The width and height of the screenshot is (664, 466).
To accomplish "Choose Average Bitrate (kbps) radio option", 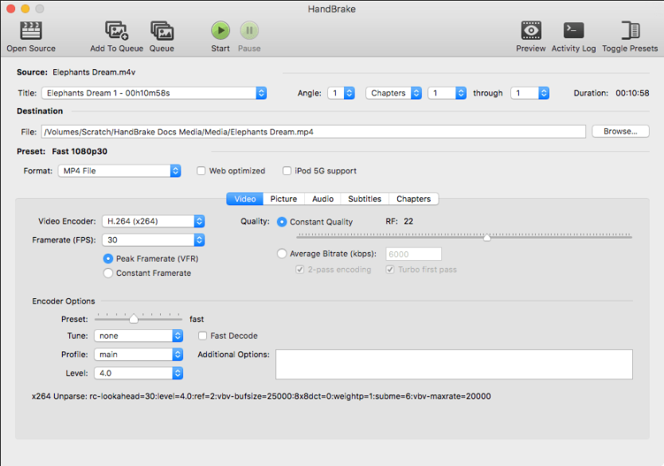I will pyautogui.click(x=282, y=254).
